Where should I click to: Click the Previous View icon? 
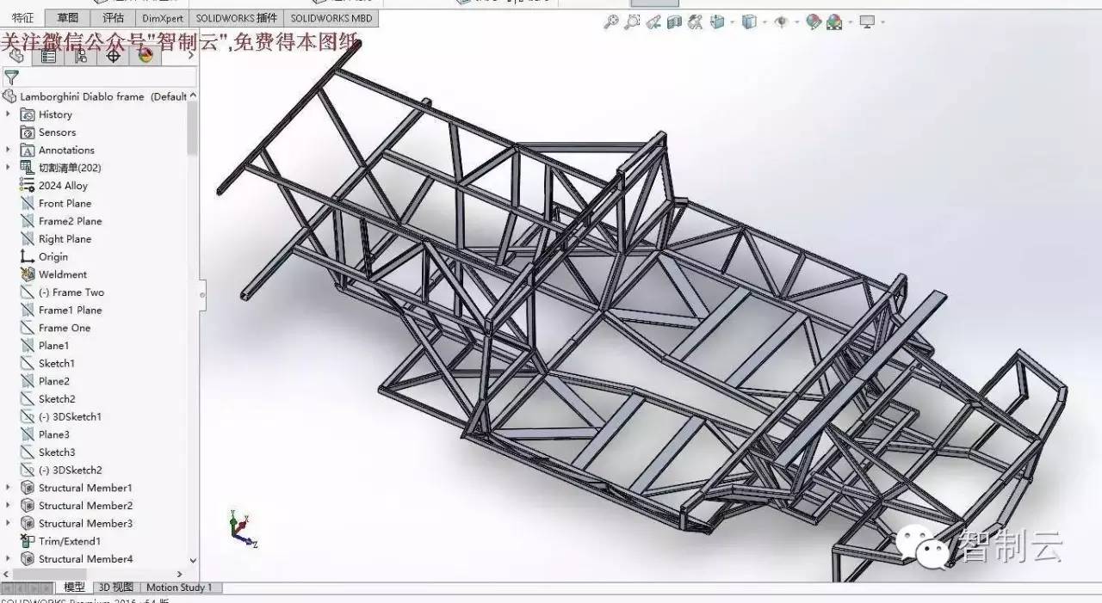pyautogui.click(x=653, y=22)
